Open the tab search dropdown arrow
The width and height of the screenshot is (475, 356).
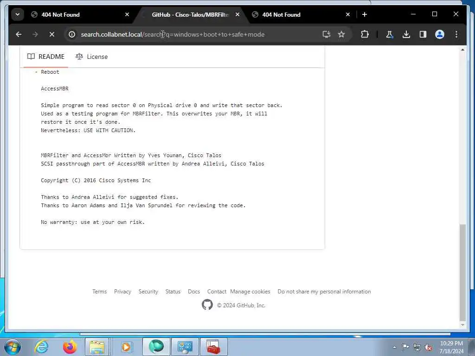(18, 14)
